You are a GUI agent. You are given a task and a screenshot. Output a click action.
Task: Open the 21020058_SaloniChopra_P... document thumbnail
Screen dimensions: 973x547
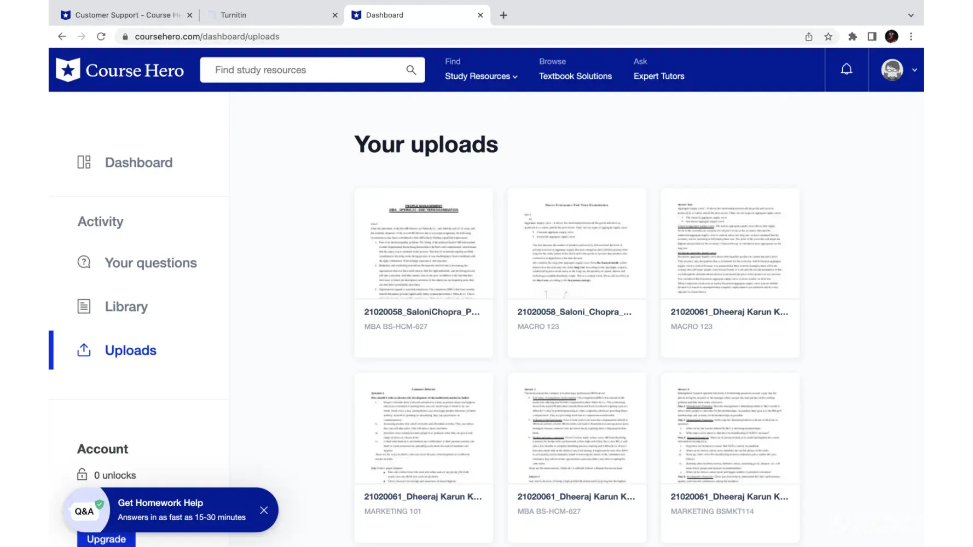[x=424, y=244]
